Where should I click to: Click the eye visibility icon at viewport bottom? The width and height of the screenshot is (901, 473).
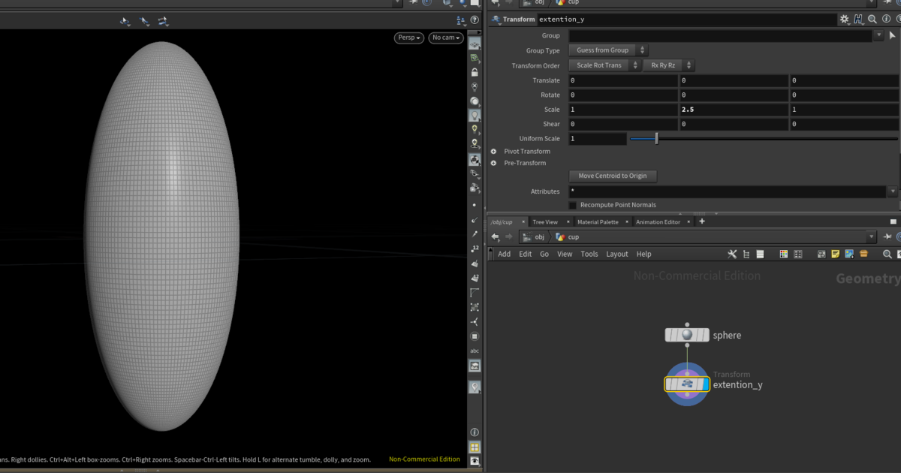[475, 460]
